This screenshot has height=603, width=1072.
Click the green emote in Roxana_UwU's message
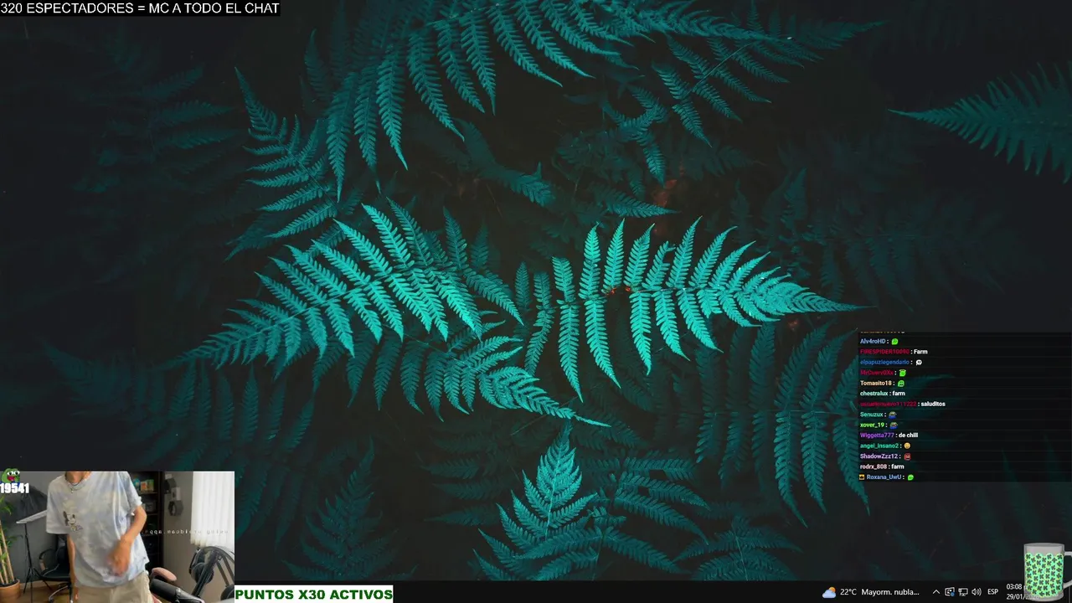tap(910, 477)
